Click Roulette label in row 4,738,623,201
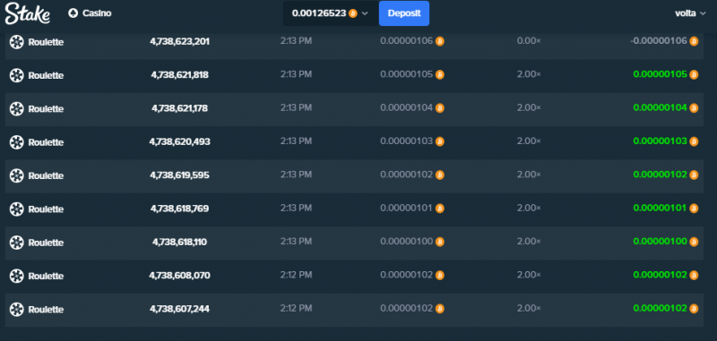 (46, 42)
